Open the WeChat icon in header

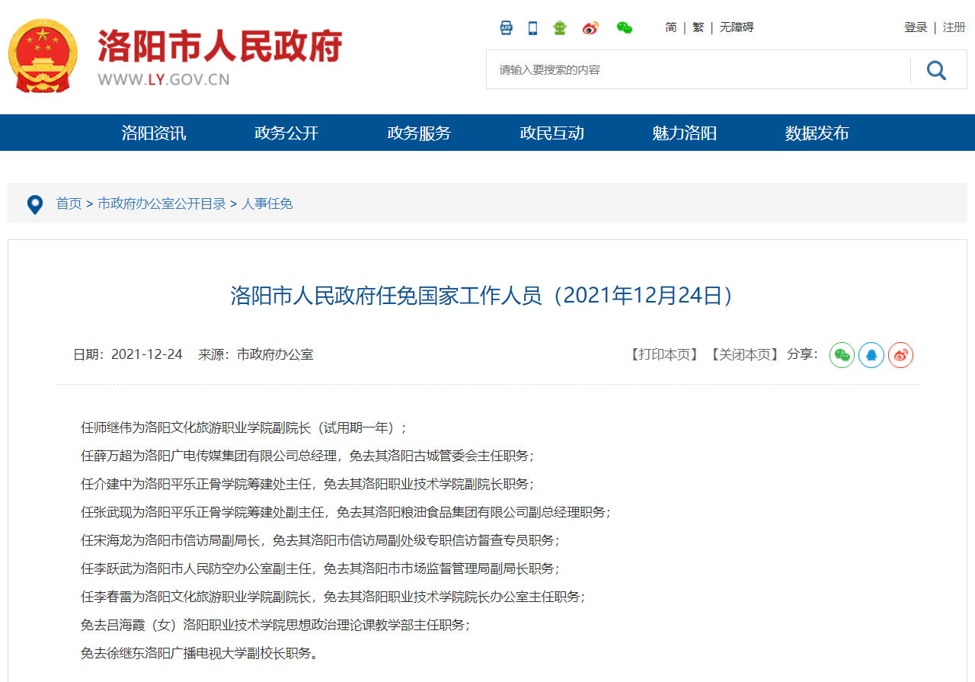[x=625, y=28]
